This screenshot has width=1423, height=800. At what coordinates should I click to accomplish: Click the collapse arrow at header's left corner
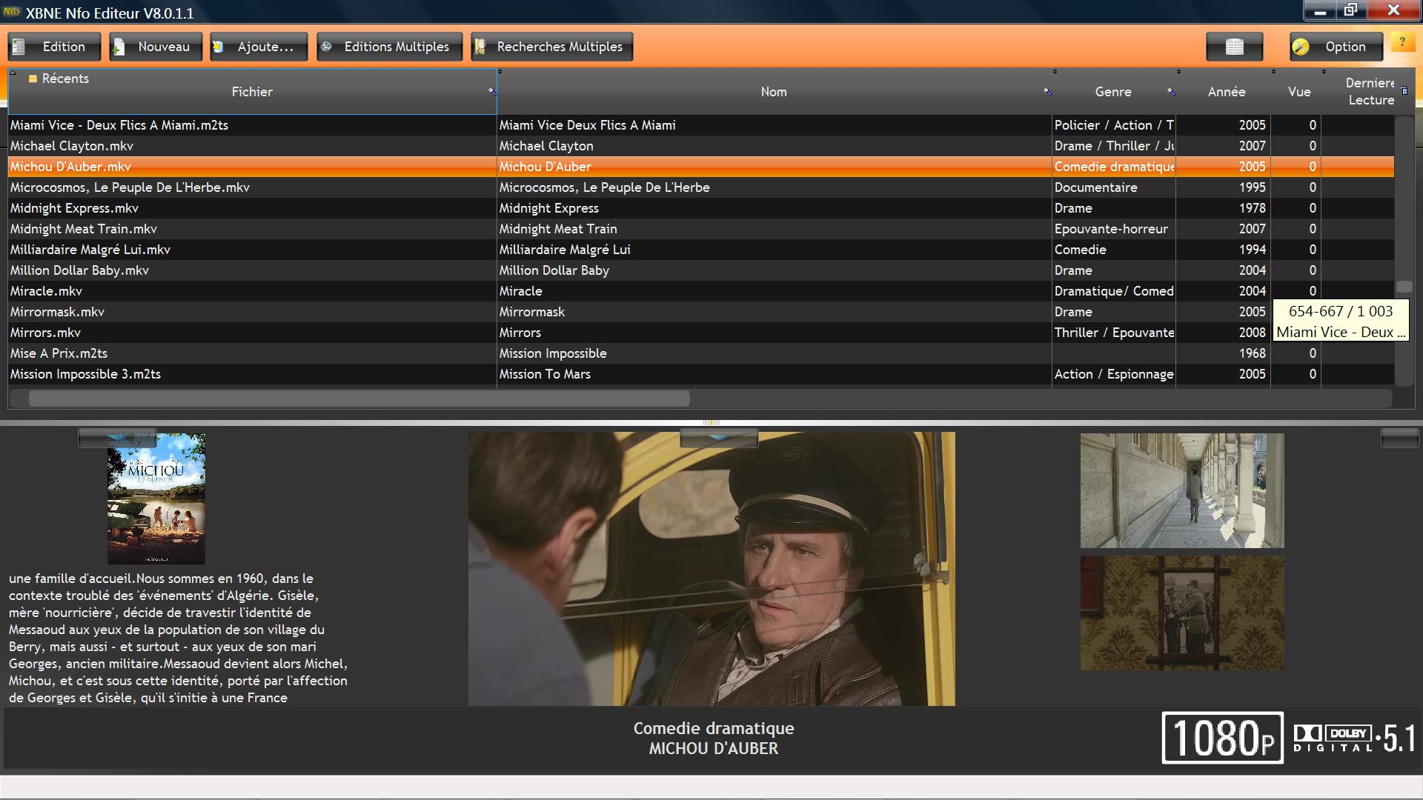[13, 73]
